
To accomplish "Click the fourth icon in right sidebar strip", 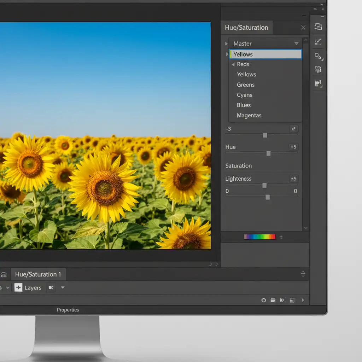I will [318, 70].
